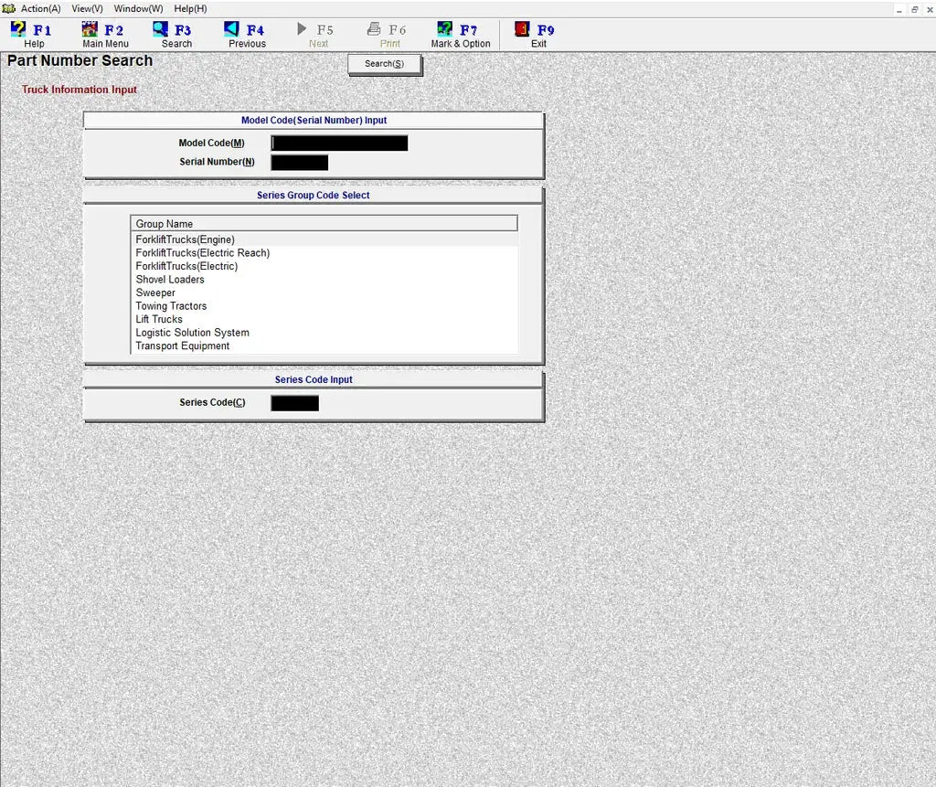This screenshot has height=787, width=936.
Task: Open the Window(W) menu
Action: tap(138, 8)
